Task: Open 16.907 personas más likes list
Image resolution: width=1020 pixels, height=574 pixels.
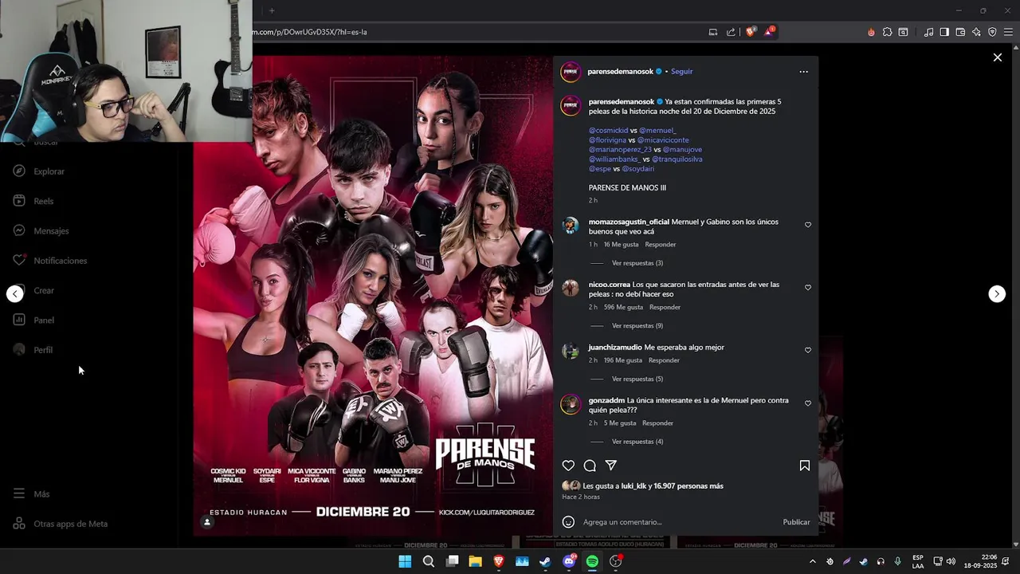Action: tap(688, 486)
